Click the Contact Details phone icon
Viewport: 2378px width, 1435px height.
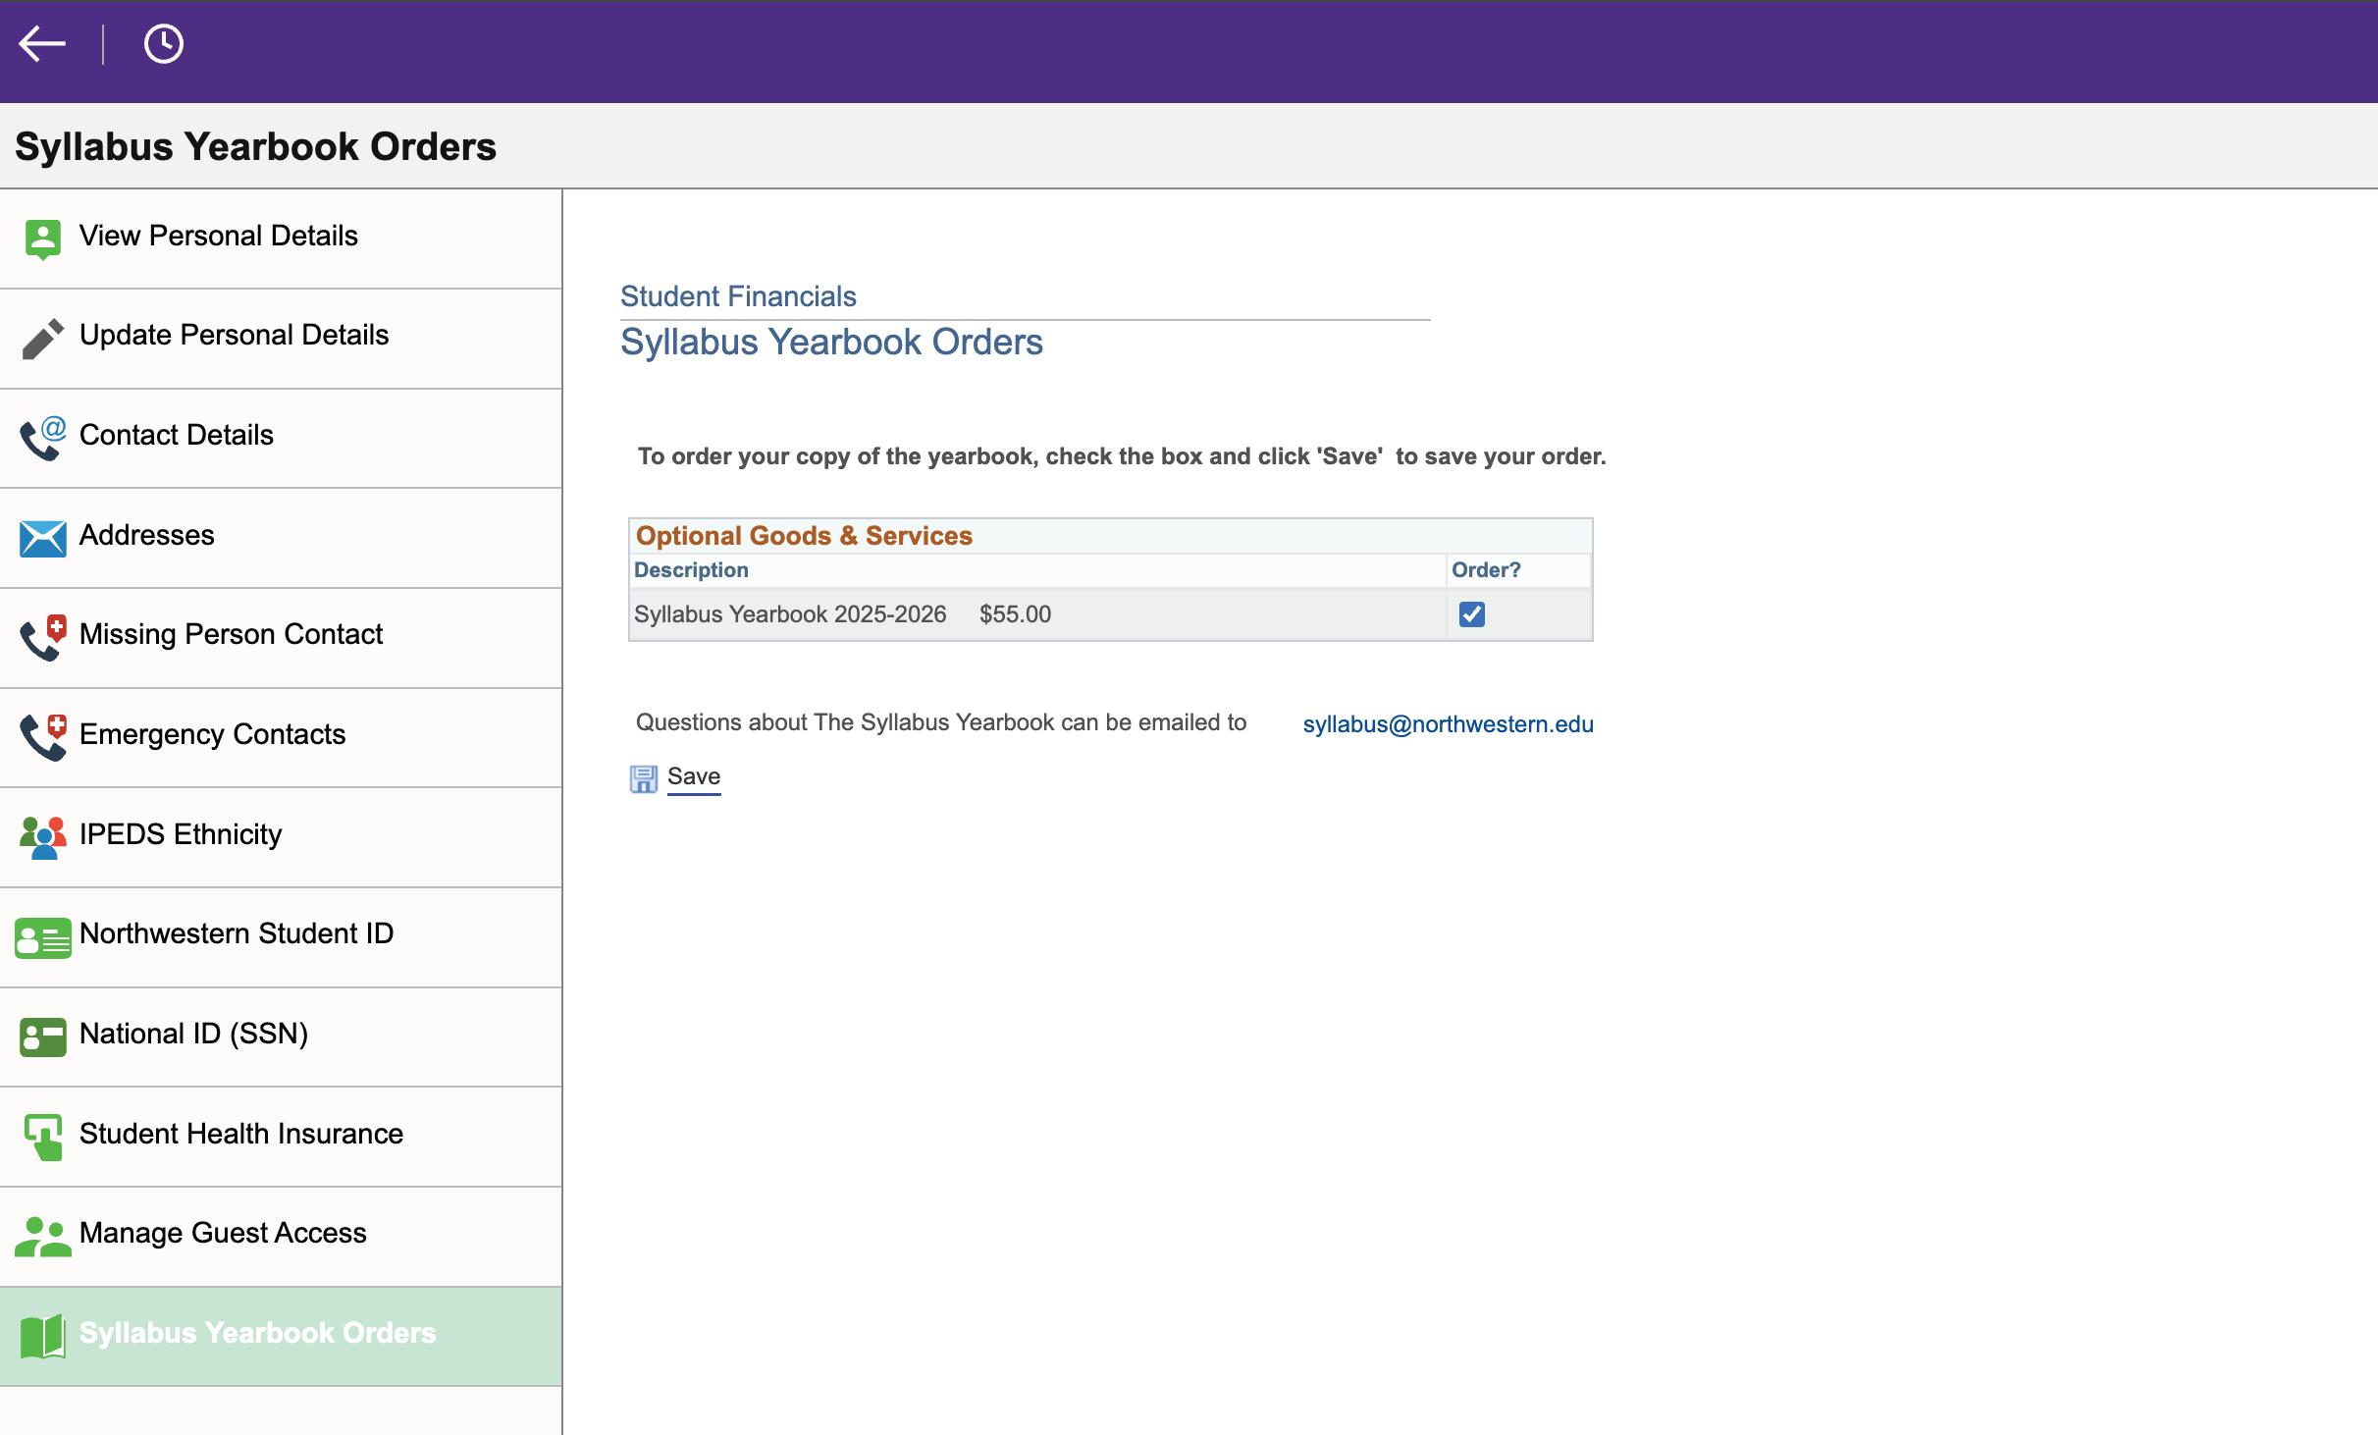42,438
